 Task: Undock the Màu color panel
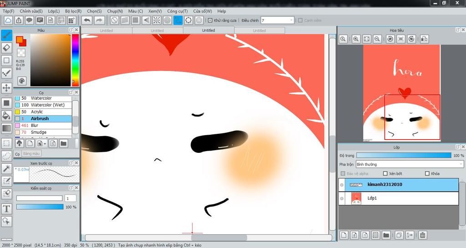71,30
